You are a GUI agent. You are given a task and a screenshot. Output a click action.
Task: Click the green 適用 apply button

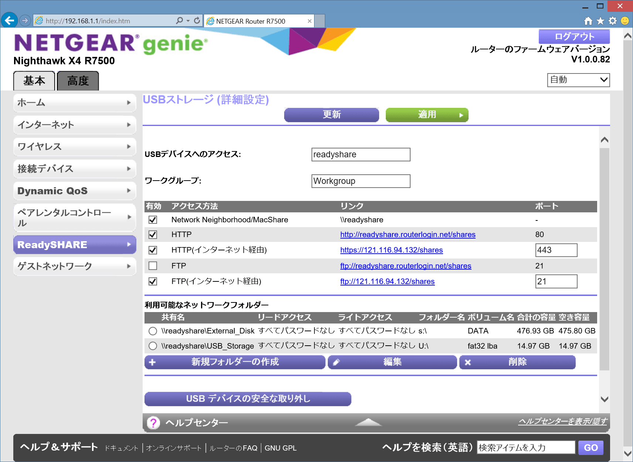[427, 115]
